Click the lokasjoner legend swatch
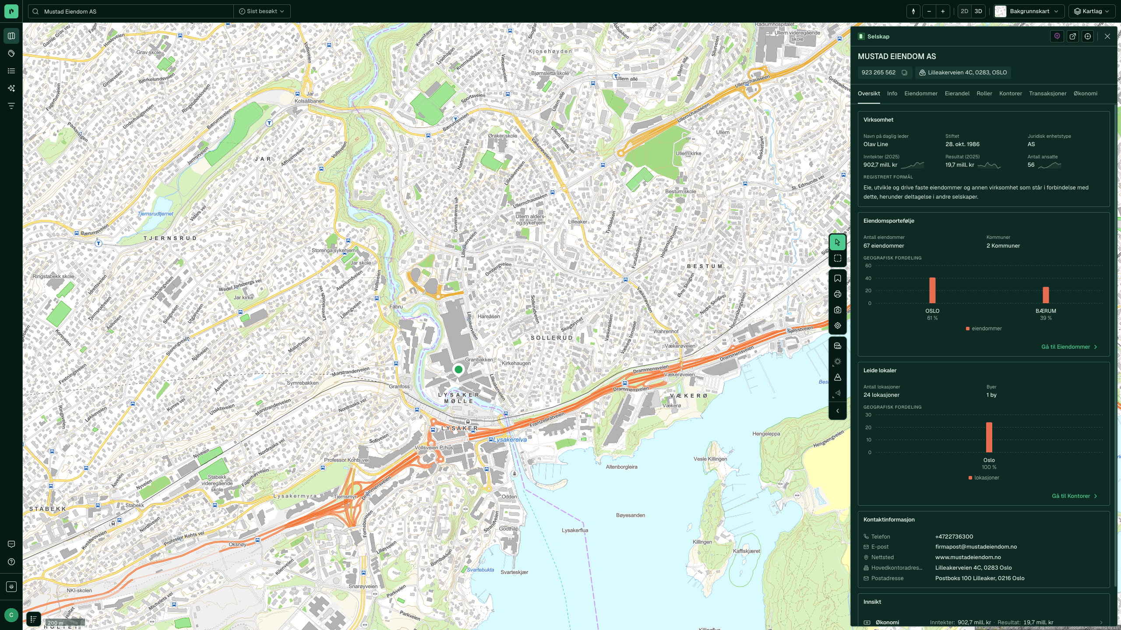Screen dimensions: 1121x630 [970, 478]
